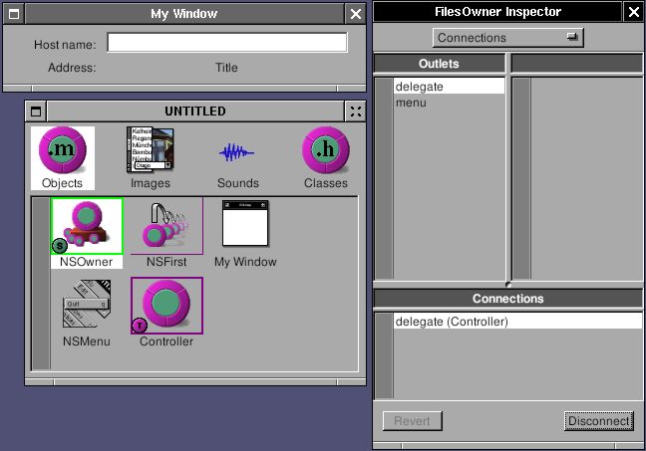Click the UNTITLED window resize button

click(356, 112)
